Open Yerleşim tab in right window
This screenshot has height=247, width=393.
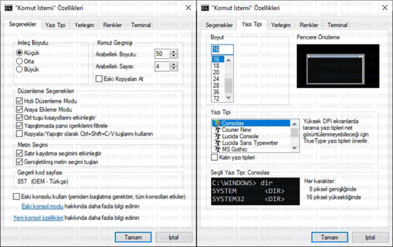281,25
